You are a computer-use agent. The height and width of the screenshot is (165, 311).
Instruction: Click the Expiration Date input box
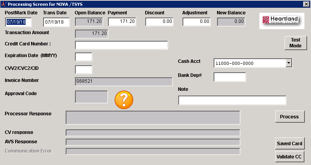point(83,57)
